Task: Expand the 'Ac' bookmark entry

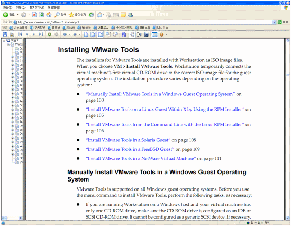Action: 13,114
